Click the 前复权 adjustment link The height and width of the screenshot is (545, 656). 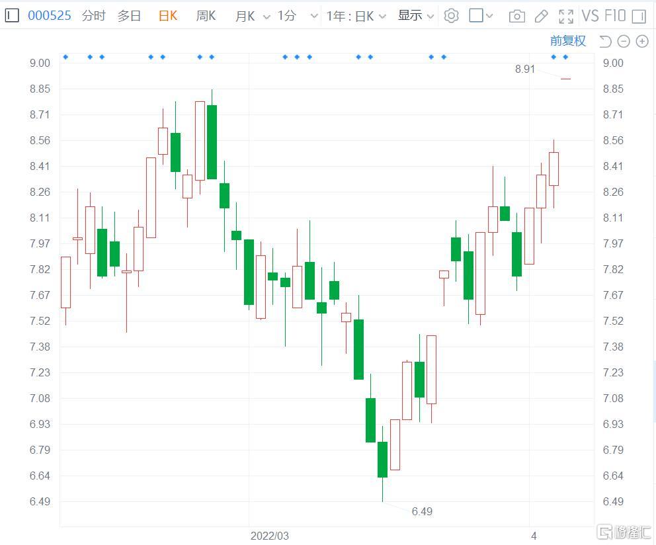568,40
